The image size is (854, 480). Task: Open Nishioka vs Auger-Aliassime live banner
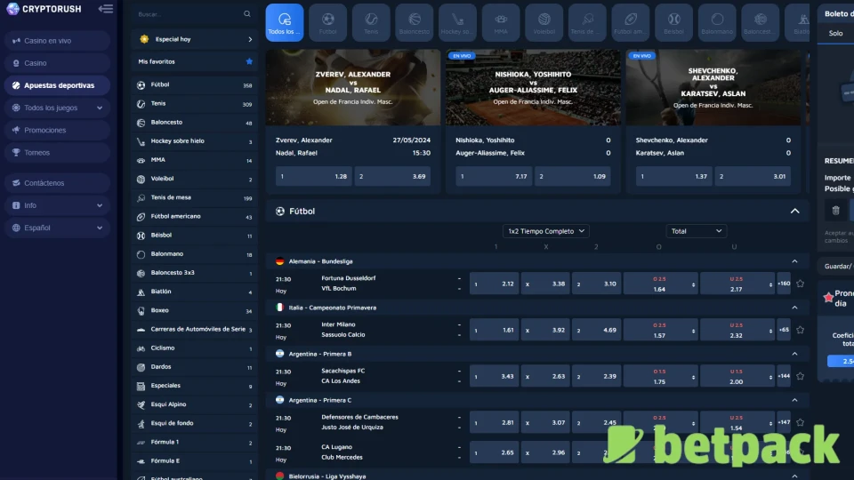pos(533,88)
